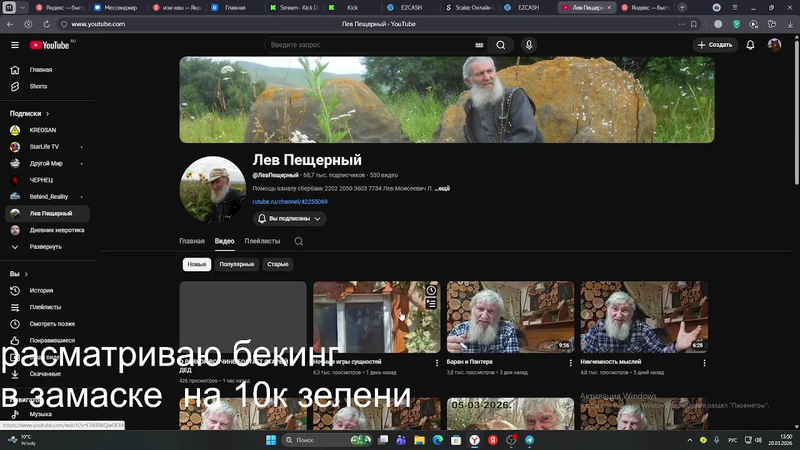Open File Explorer from taskbar
The height and width of the screenshot is (450, 800).
pos(419,440)
